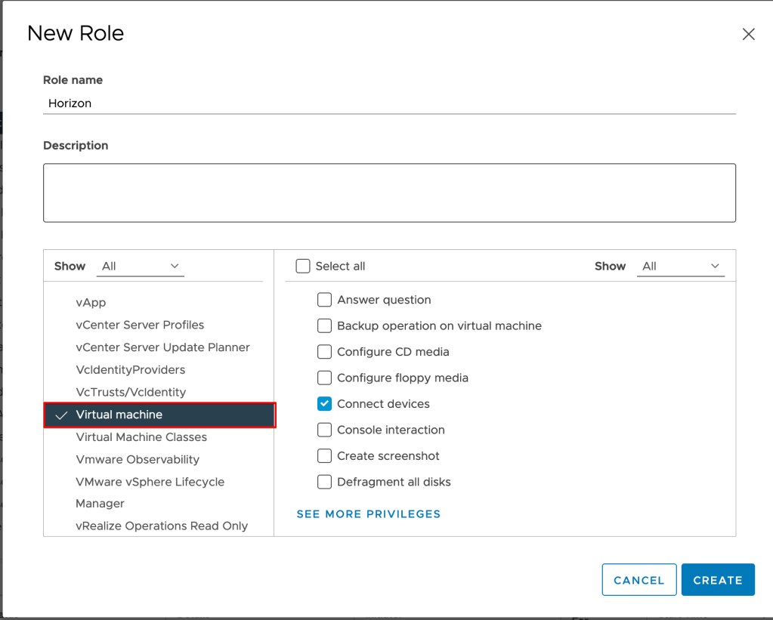This screenshot has width=773, height=620.
Task: Enable Backup operation on virtual machine
Action: point(325,326)
